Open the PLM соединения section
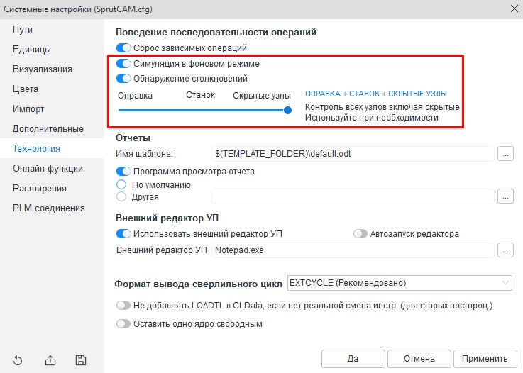The image size is (523, 373). (49, 208)
